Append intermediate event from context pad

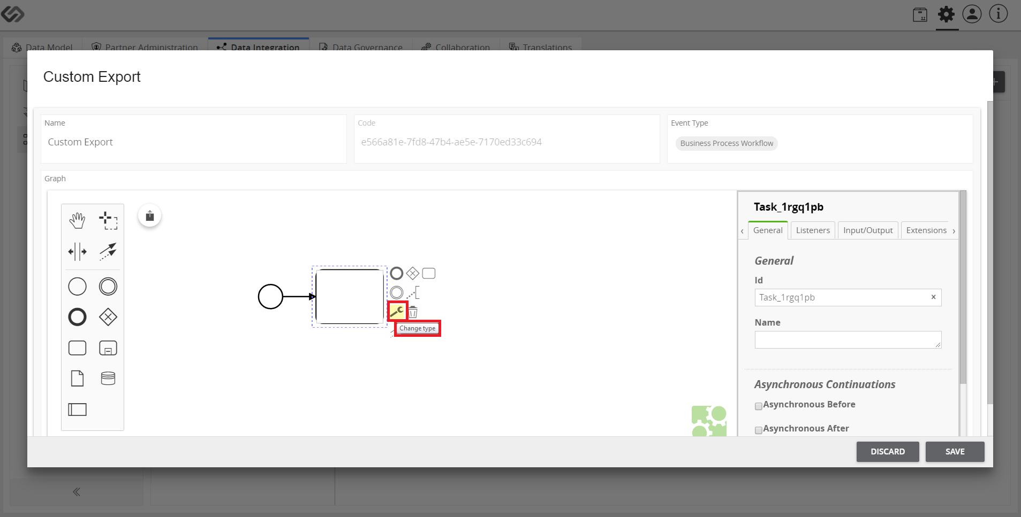pos(397,292)
